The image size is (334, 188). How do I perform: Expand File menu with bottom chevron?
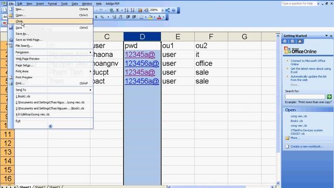tap(50, 126)
